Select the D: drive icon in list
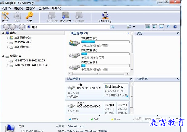Viewport: 187px width, 132px height. (x=75, y=55)
